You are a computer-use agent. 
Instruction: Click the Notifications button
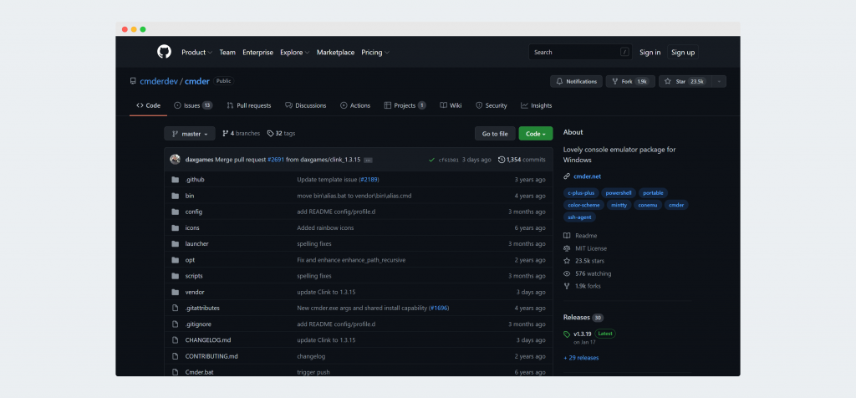point(577,81)
